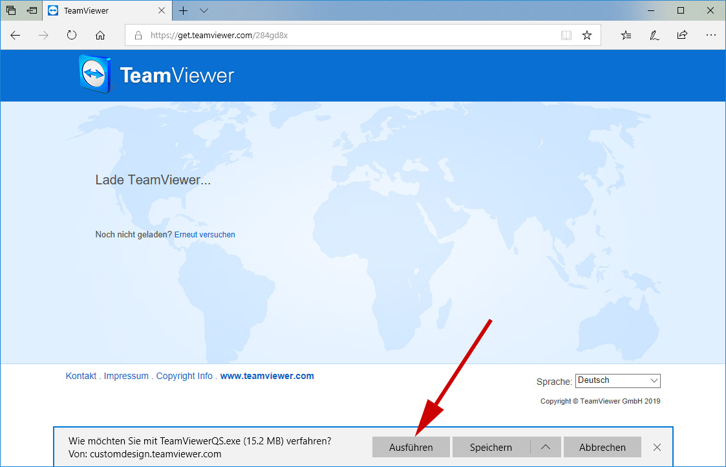The height and width of the screenshot is (467, 726).
Task: Set these tabs aside icon
Action: click(x=32, y=10)
